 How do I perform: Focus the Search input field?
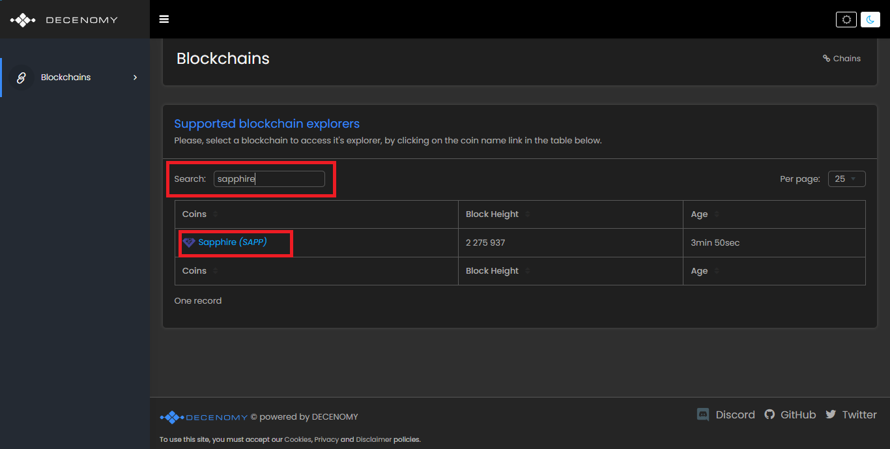point(269,179)
